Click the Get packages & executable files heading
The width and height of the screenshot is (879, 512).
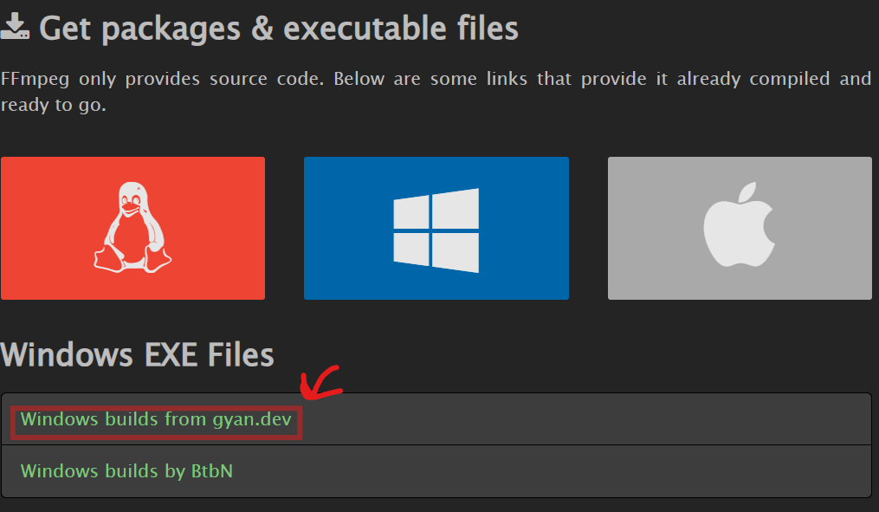279,29
